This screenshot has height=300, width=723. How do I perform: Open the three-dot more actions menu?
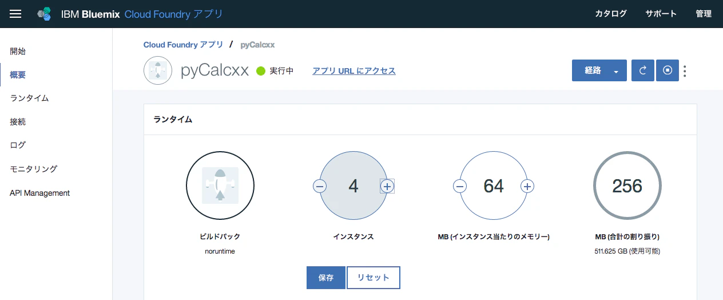[x=685, y=71]
